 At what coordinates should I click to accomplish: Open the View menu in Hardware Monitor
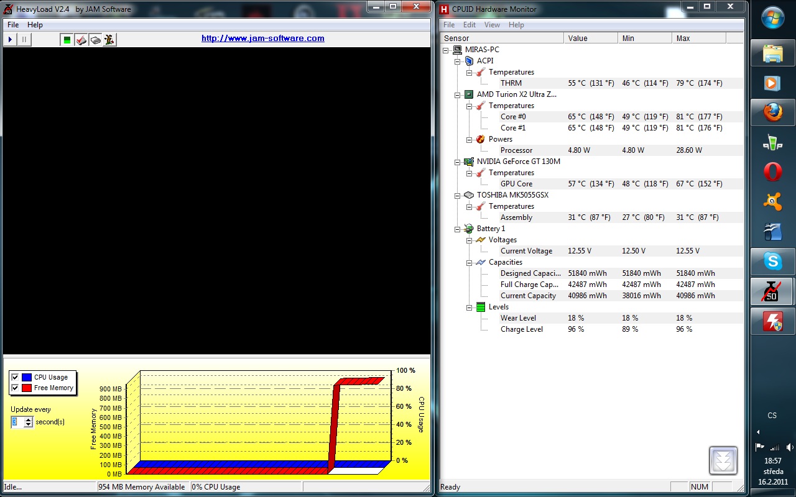[492, 25]
